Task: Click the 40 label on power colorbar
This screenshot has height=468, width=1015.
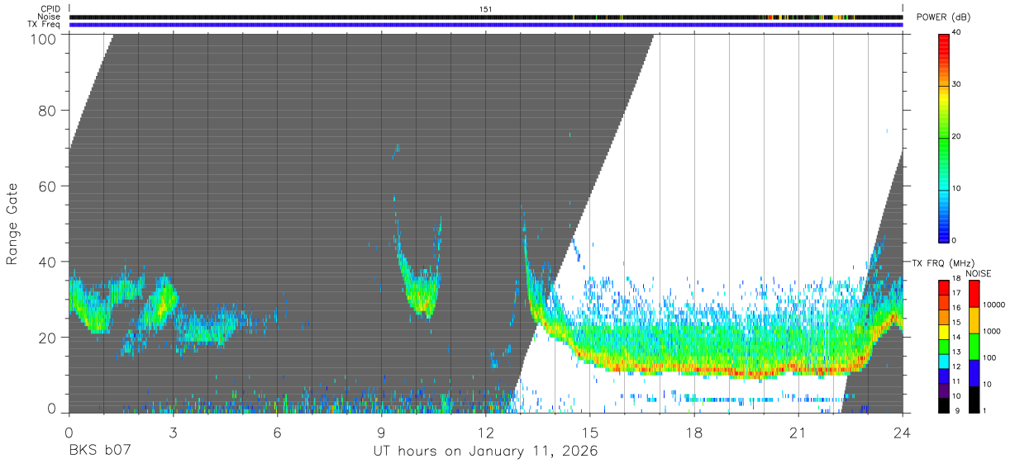Action: click(957, 32)
